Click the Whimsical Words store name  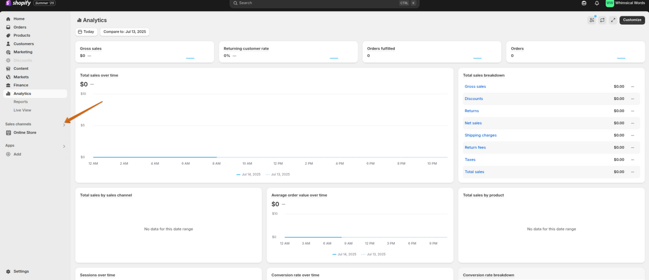[630, 3]
